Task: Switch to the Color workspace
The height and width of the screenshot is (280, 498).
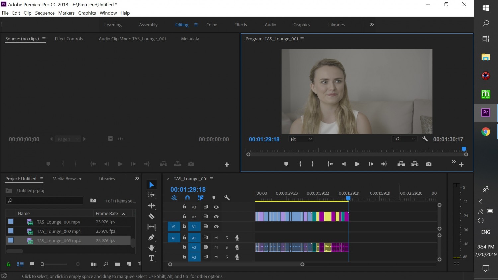Action: (211, 25)
